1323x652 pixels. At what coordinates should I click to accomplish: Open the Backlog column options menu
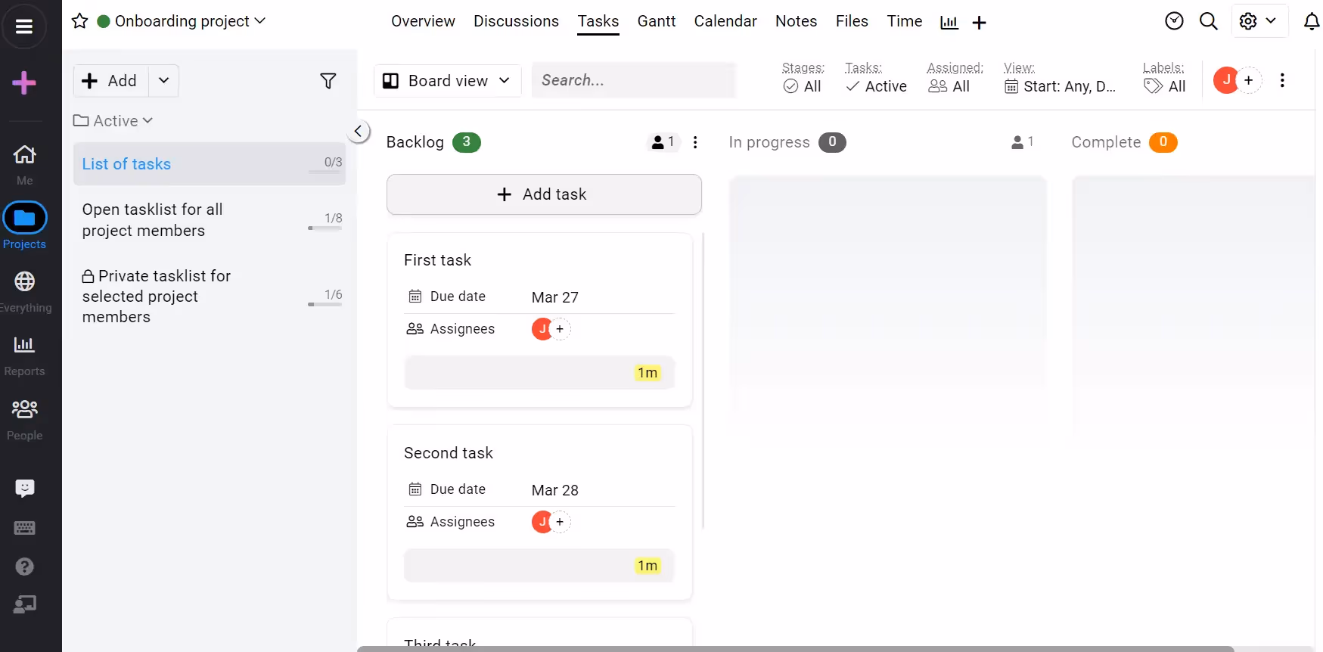pyautogui.click(x=695, y=142)
